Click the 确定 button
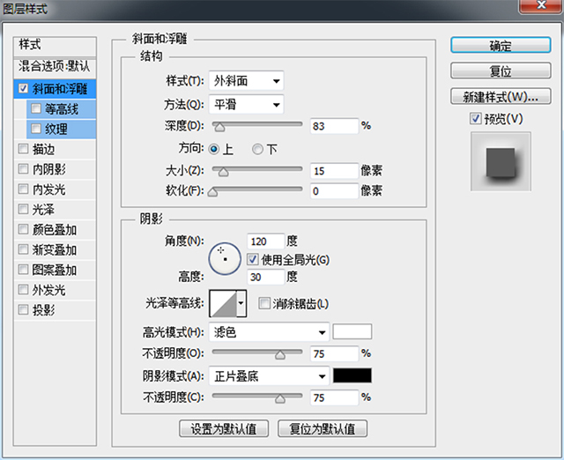This screenshot has width=564, height=460. click(501, 45)
